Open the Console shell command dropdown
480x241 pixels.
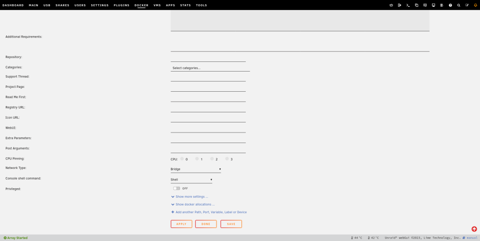(x=192, y=180)
